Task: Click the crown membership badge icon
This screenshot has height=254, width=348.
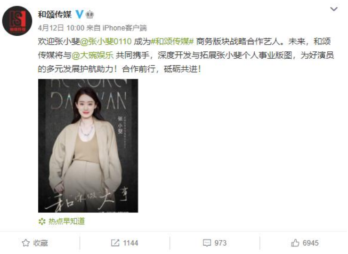Action: click(x=89, y=15)
